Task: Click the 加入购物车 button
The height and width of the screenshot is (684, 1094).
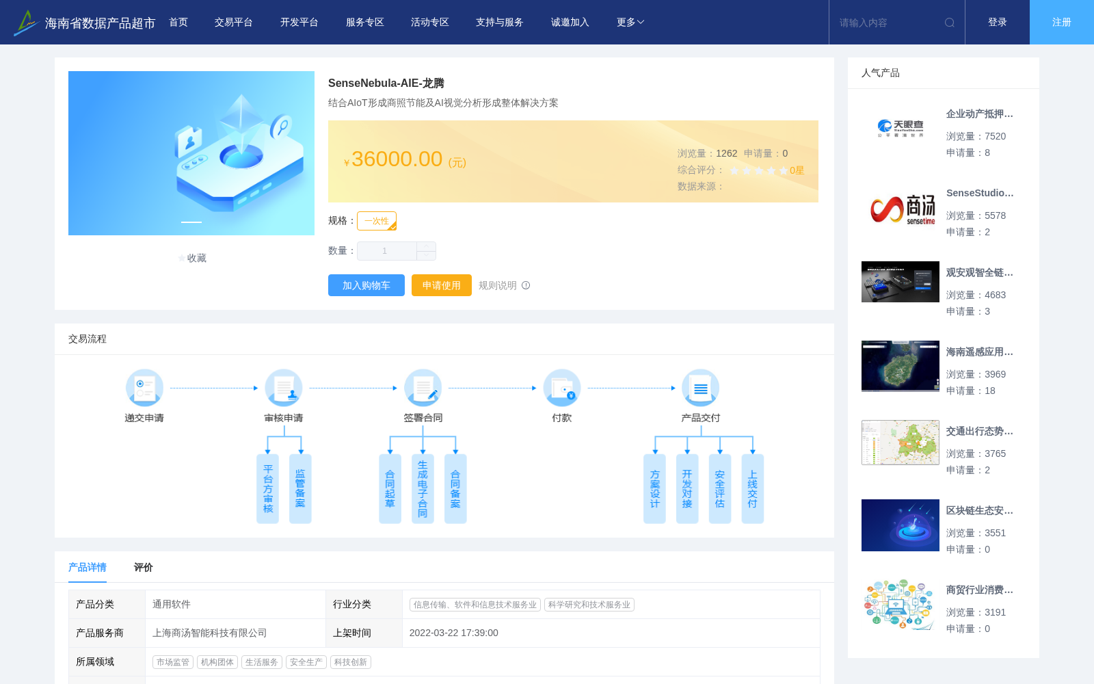Action: pos(366,285)
